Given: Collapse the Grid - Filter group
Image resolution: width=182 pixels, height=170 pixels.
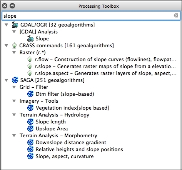Looking at the screenshot, I should coord(14,87).
